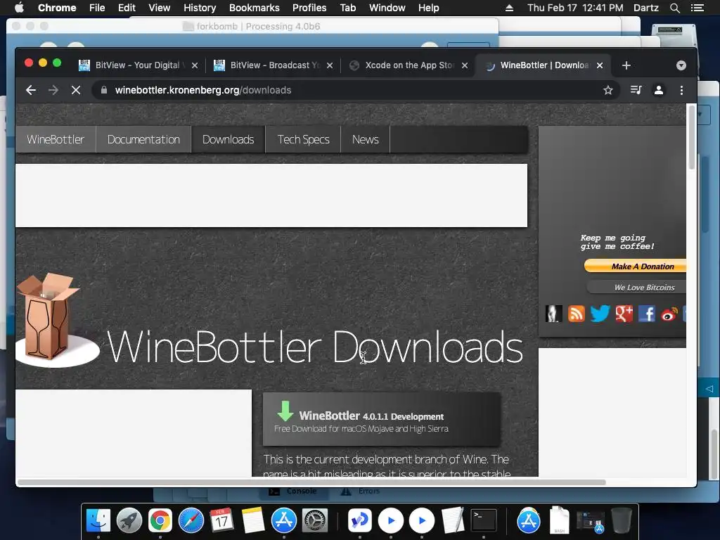Open the File menu
Image resolution: width=720 pixels, height=540 pixels.
(97, 8)
